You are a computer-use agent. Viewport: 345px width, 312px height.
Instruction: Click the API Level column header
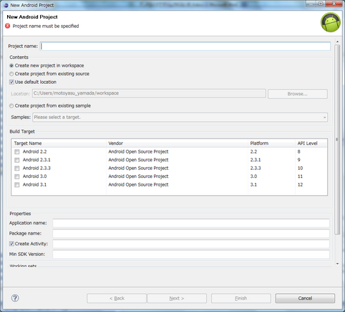click(x=311, y=143)
